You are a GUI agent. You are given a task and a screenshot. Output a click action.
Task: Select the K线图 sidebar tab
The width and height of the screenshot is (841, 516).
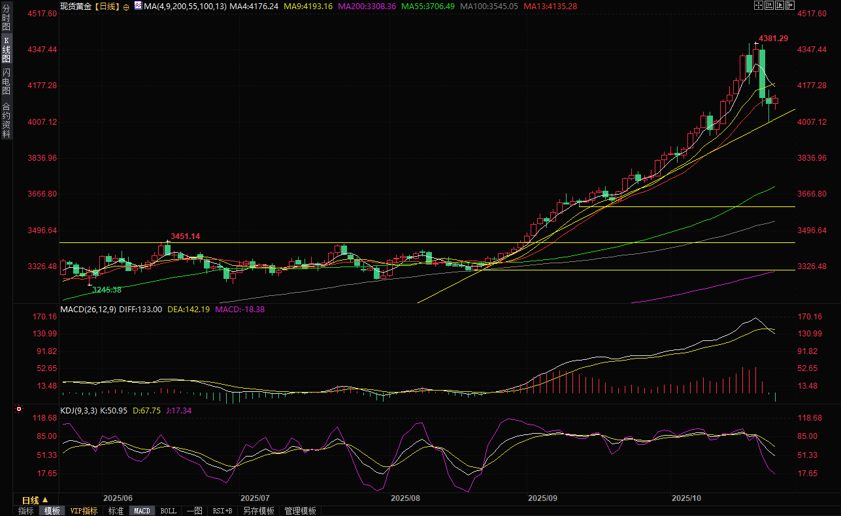6,49
